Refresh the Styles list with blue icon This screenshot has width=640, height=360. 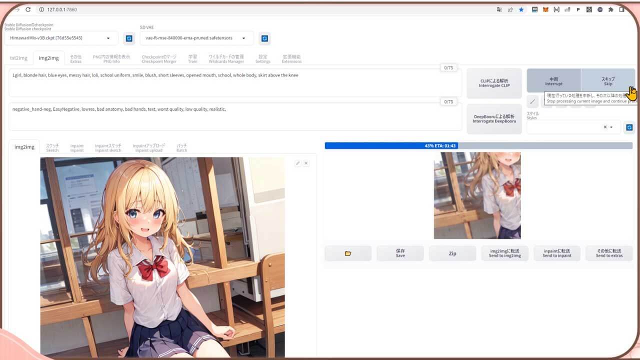coord(629,126)
